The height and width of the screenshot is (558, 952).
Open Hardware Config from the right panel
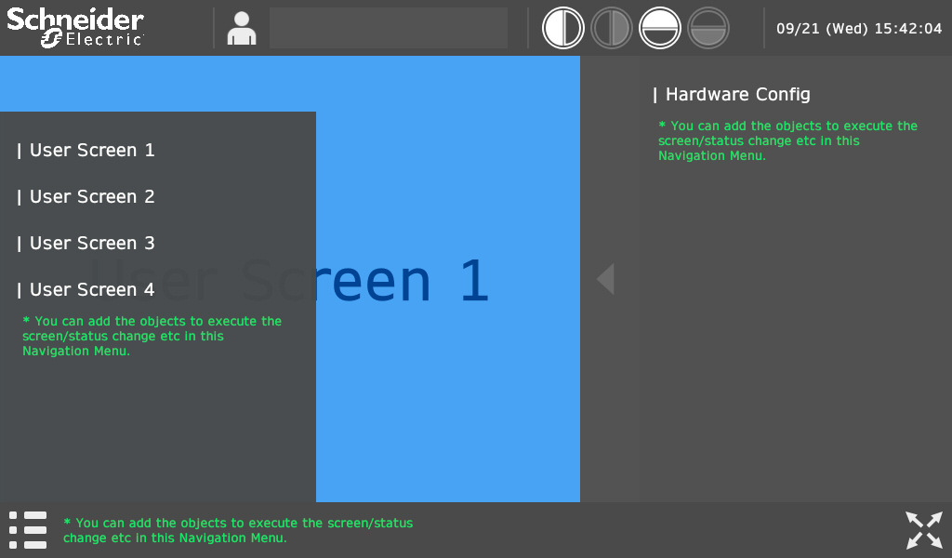[737, 95]
